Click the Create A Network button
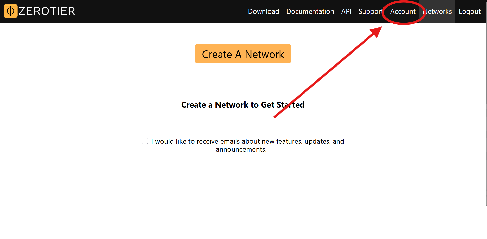487x239 pixels. tap(243, 54)
